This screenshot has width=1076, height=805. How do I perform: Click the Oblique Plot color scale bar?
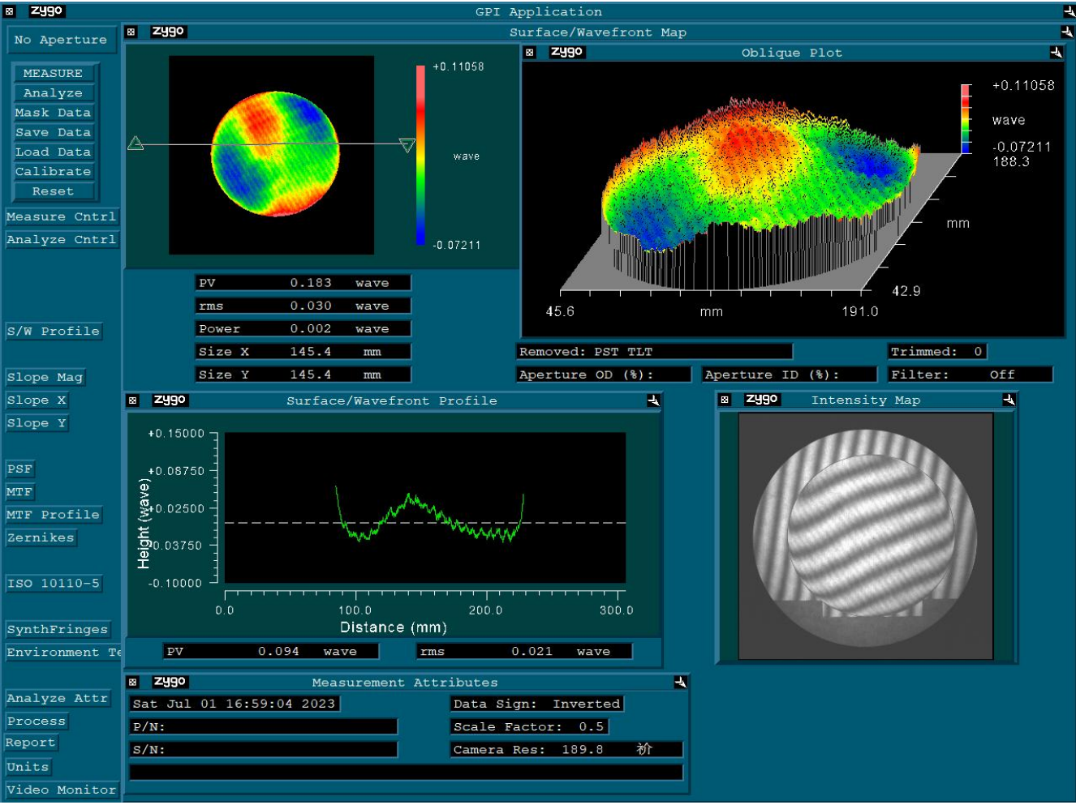tap(966, 118)
